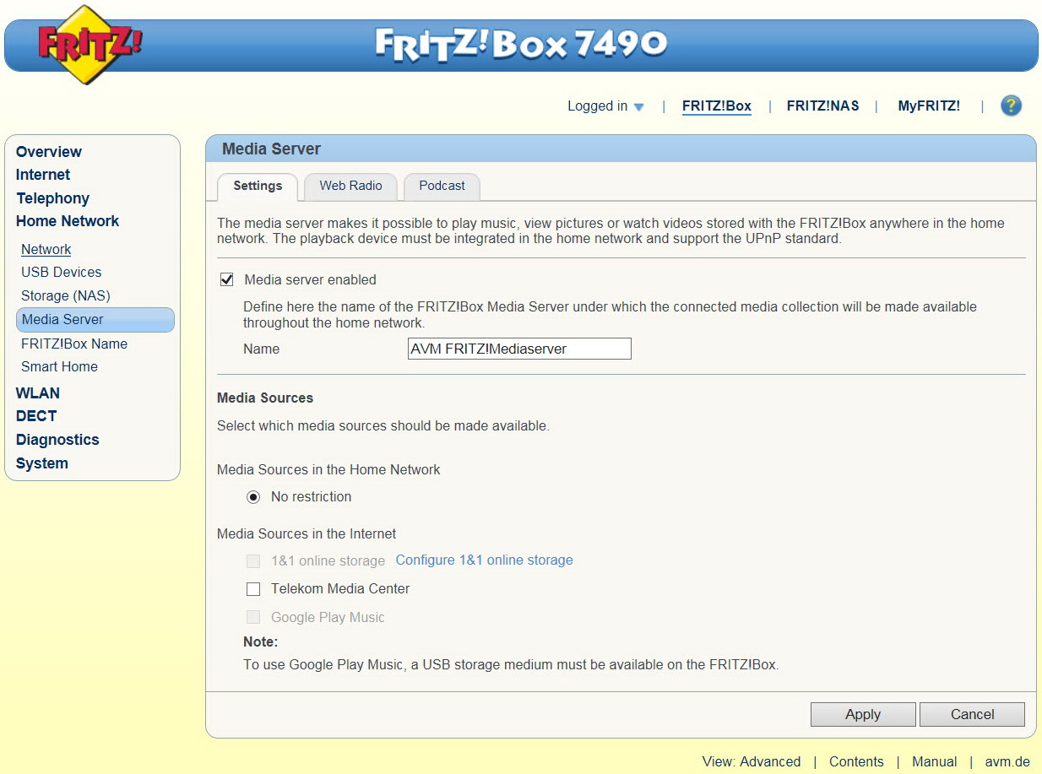Open the FRITZ!Box Name page
Screen dimensions: 1042x774
[74, 344]
